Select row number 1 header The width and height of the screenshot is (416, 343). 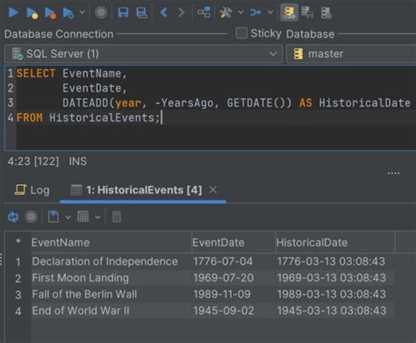tap(18, 262)
